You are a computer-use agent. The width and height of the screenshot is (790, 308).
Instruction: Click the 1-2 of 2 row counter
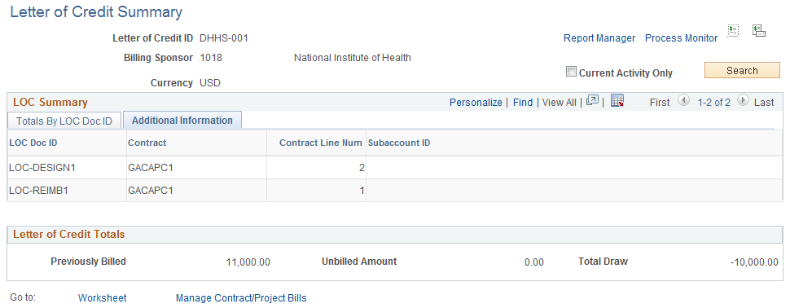pos(713,103)
